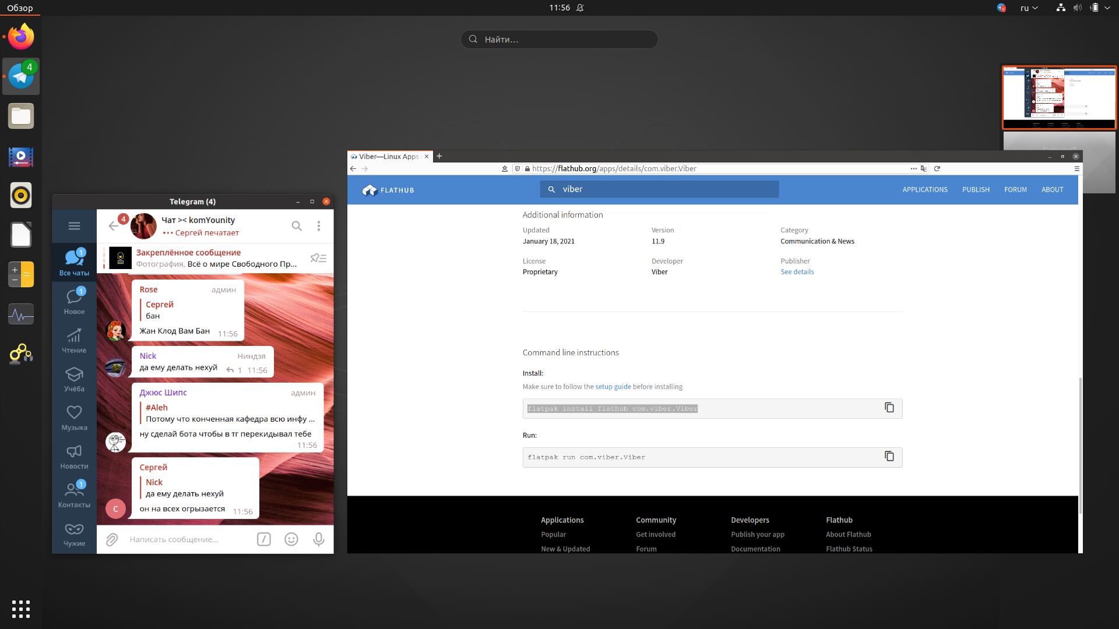Screen dimensions: 1119x629
Task: Open Flathub FORUM link
Action: 1015,190
